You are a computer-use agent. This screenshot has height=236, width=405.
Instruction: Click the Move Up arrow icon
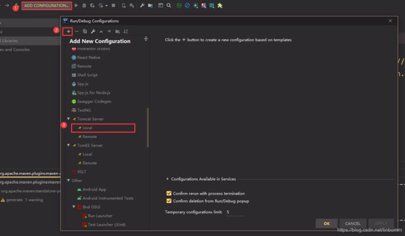click(x=101, y=32)
